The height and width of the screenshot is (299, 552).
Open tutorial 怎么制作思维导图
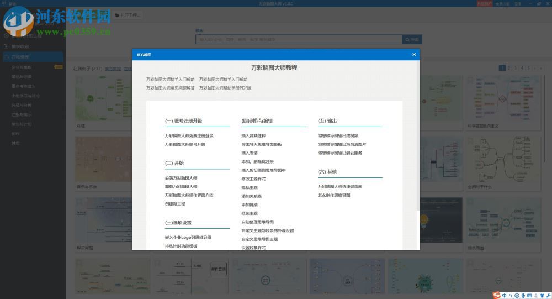pyautogui.click(x=334, y=195)
